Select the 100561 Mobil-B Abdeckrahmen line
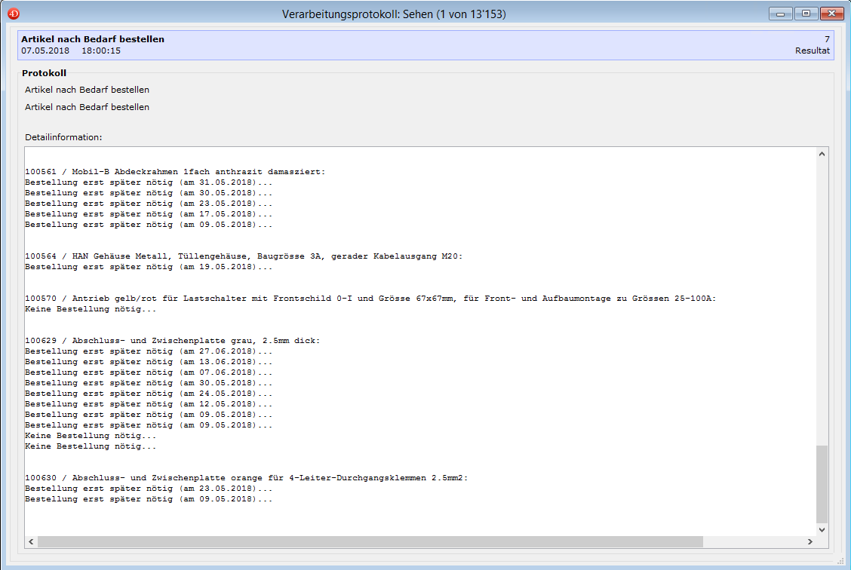This screenshot has width=851, height=570. (x=175, y=172)
